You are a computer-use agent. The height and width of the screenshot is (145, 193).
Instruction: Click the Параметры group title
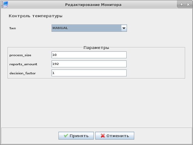[x=96, y=47]
